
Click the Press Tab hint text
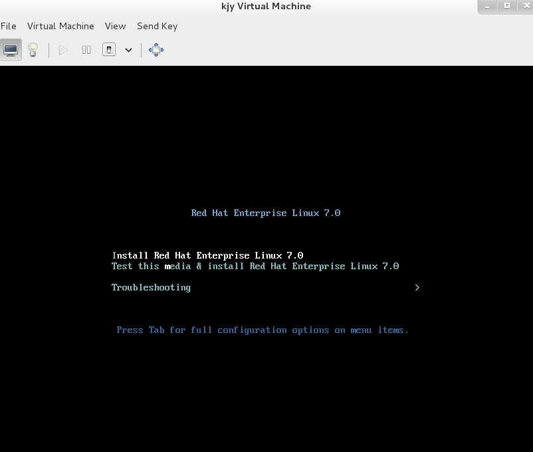[263, 330]
